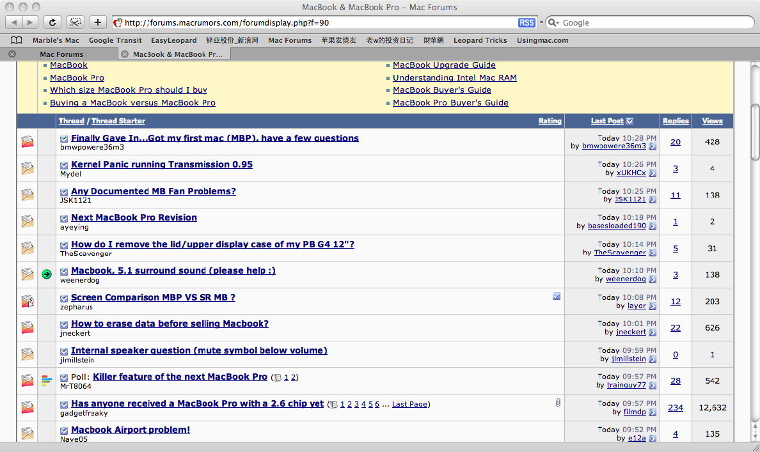View profile of last poster layor
The width and height of the screenshot is (760, 452).
pyautogui.click(x=637, y=306)
